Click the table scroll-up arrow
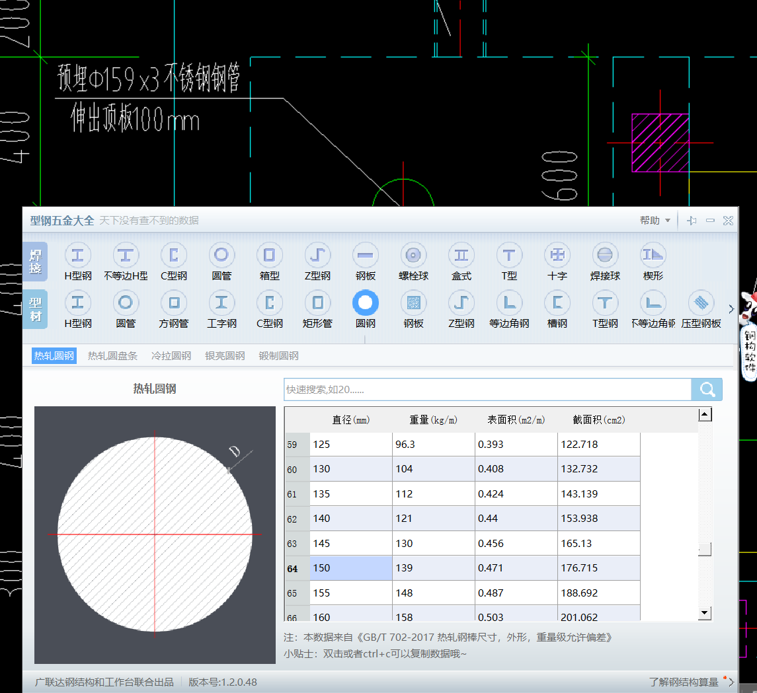Viewport: 757px width, 693px height. coord(705,414)
